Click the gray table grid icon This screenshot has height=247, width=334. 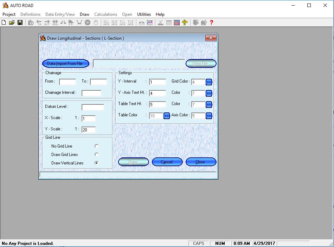(169, 22)
